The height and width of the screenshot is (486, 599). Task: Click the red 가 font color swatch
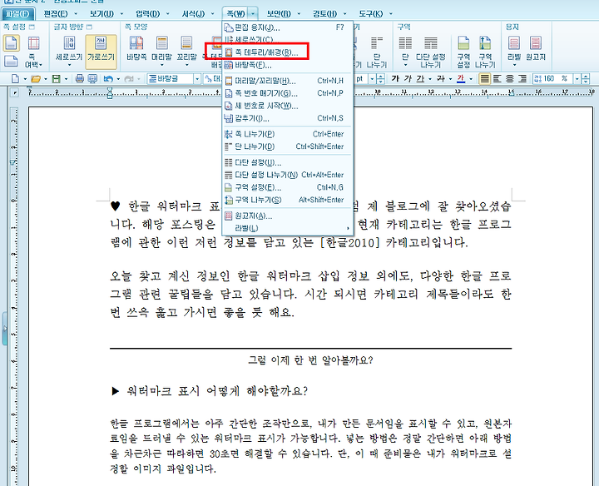pos(461,79)
